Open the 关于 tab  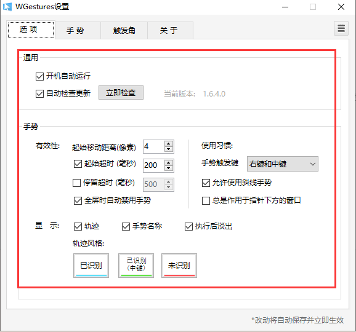pos(170,30)
